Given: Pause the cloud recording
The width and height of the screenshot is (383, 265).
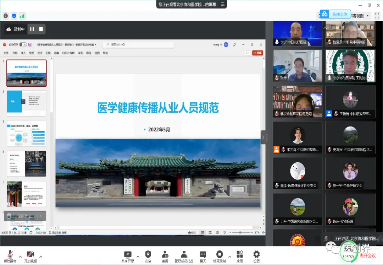Looking at the screenshot, I should click(x=32, y=29).
